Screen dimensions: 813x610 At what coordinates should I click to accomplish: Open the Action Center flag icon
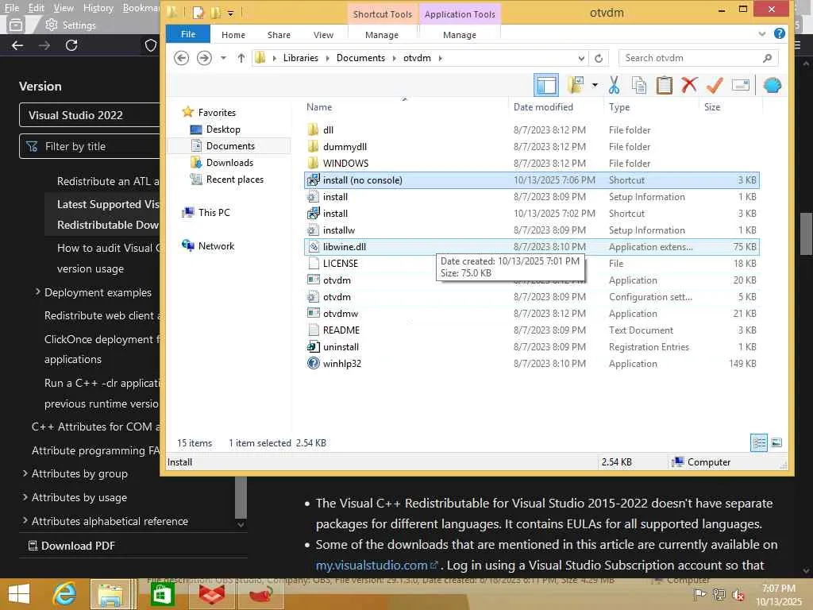pyautogui.click(x=699, y=594)
